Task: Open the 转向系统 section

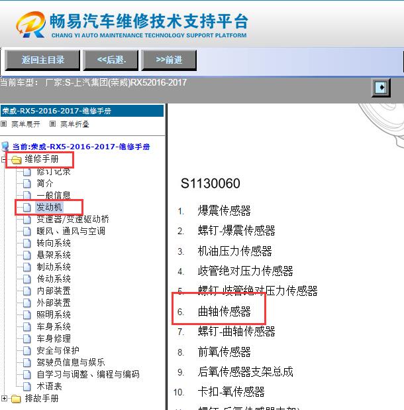Action: 54,243
